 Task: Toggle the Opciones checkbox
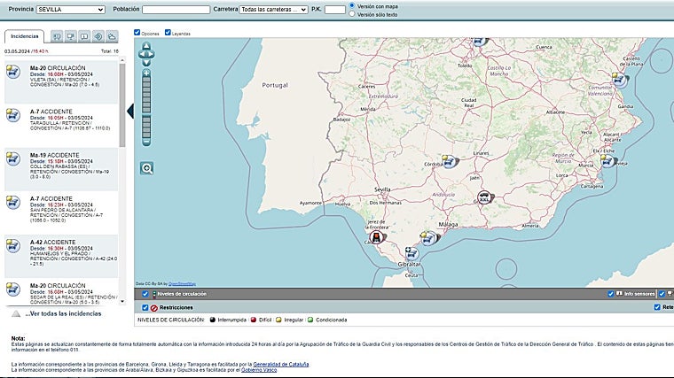click(137, 32)
